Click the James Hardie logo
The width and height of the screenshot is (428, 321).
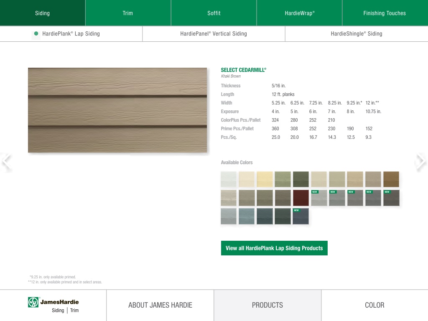[53, 305]
